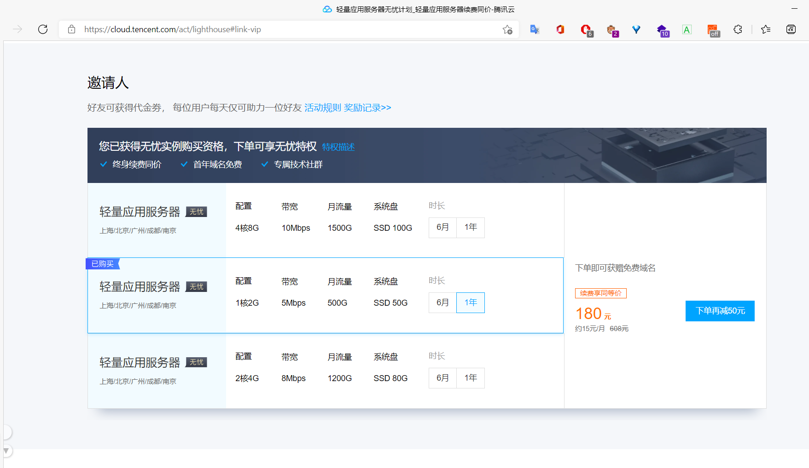
Task: Click the 1200G monthly traffic value
Action: pos(340,378)
